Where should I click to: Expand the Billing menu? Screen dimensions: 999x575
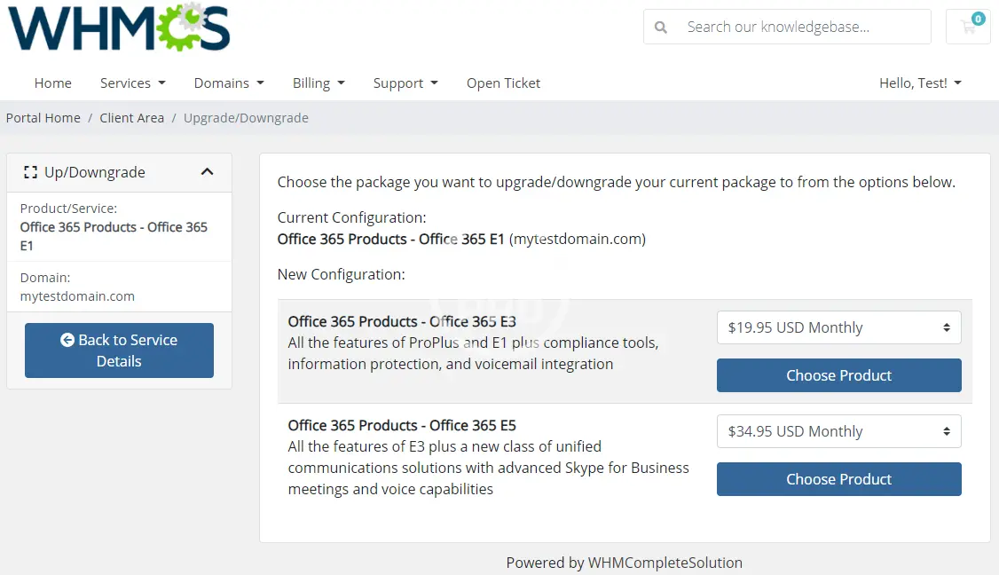coord(319,83)
